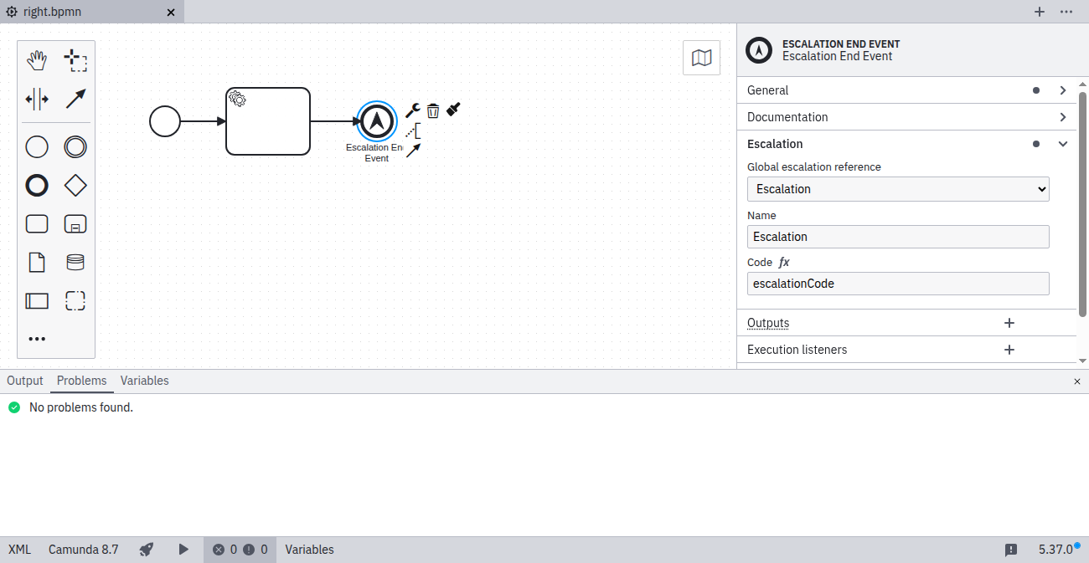Delete the Escalation End Event via trash icon
This screenshot has height=563, width=1089.
pos(432,110)
